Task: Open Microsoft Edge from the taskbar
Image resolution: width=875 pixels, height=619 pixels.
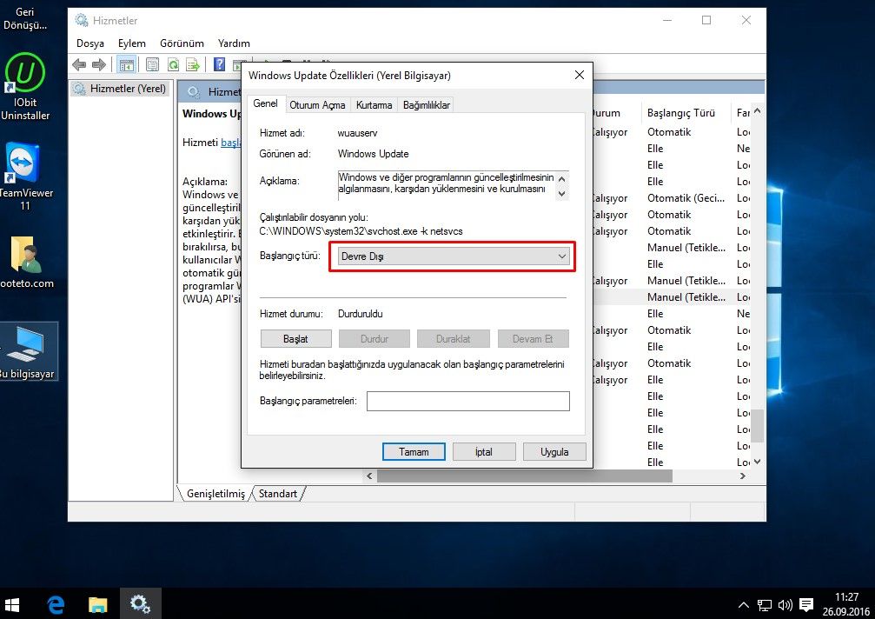Action: 55,603
